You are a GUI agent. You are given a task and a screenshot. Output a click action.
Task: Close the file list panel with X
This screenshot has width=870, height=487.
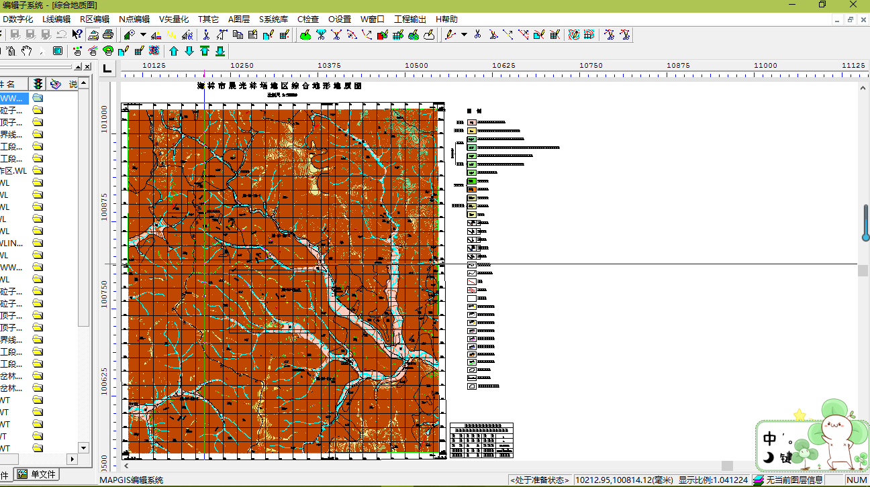tap(87, 67)
